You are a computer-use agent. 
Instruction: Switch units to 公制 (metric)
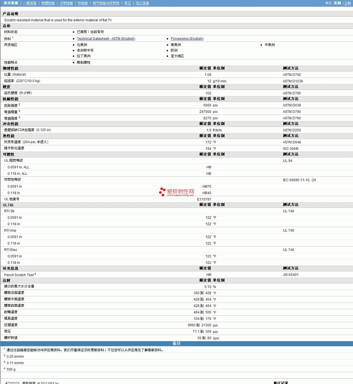click(x=347, y=3)
